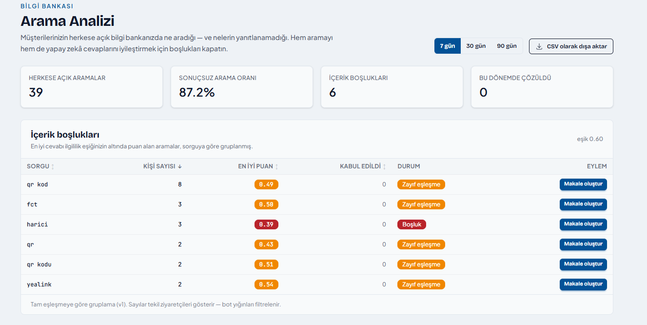
Task: Click the 'eşik 0.60' threshold label
Action: click(x=590, y=139)
